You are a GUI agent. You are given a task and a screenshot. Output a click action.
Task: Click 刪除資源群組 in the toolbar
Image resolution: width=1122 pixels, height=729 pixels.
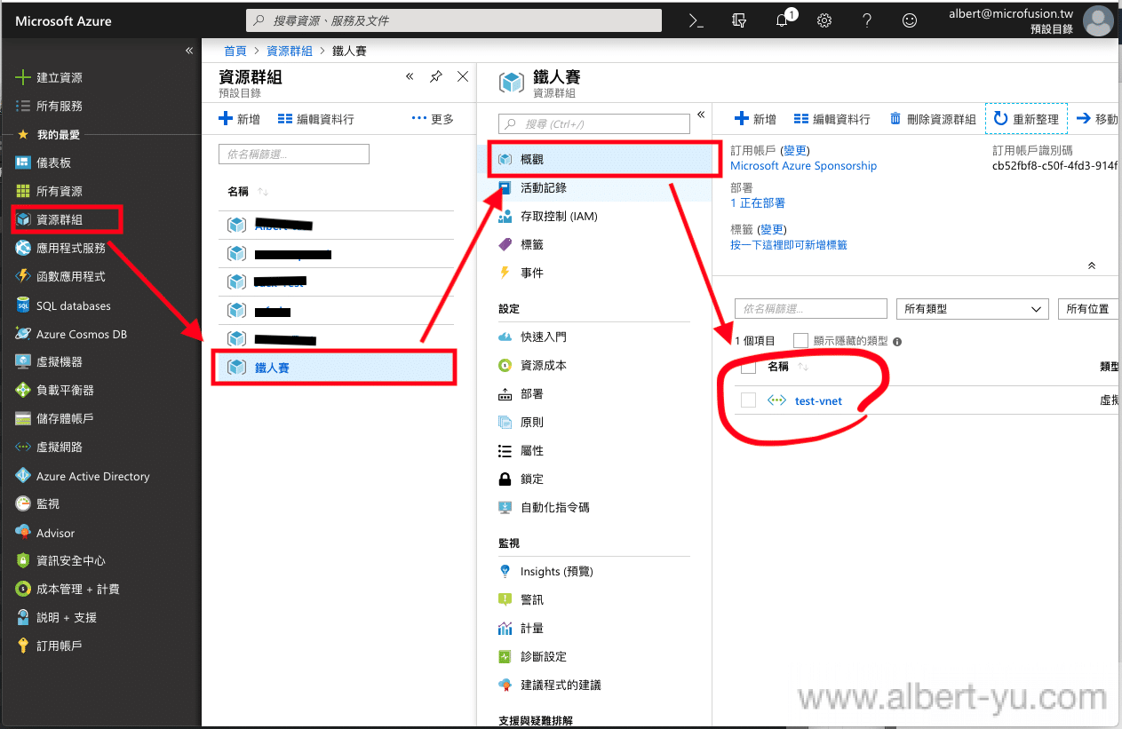pyautogui.click(x=932, y=119)
